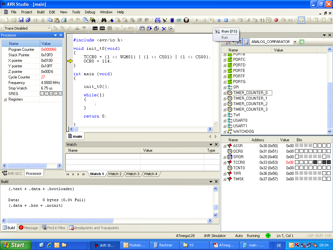Toggle the V flag in SREG
Screen dimensions: 333x250
click(x=60, y=93)
